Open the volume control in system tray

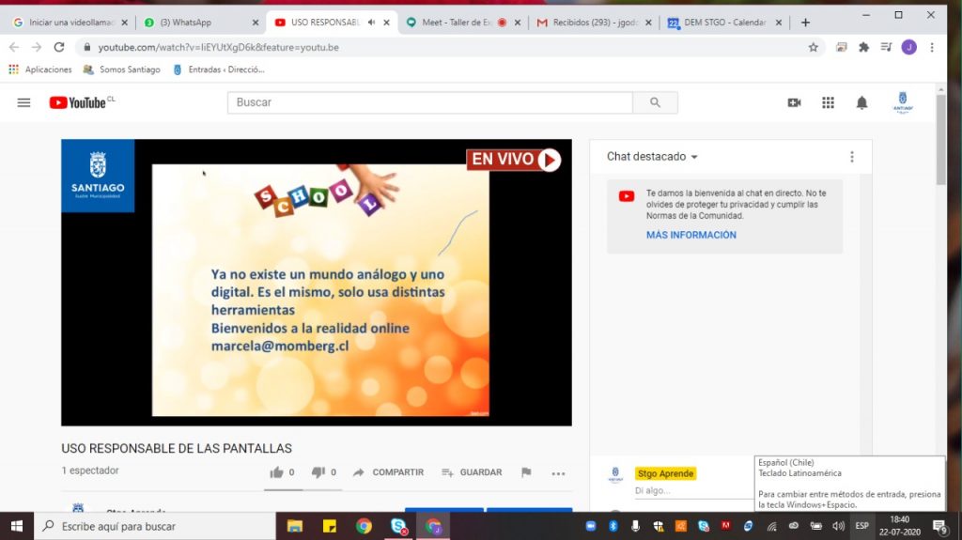point(838,526)
